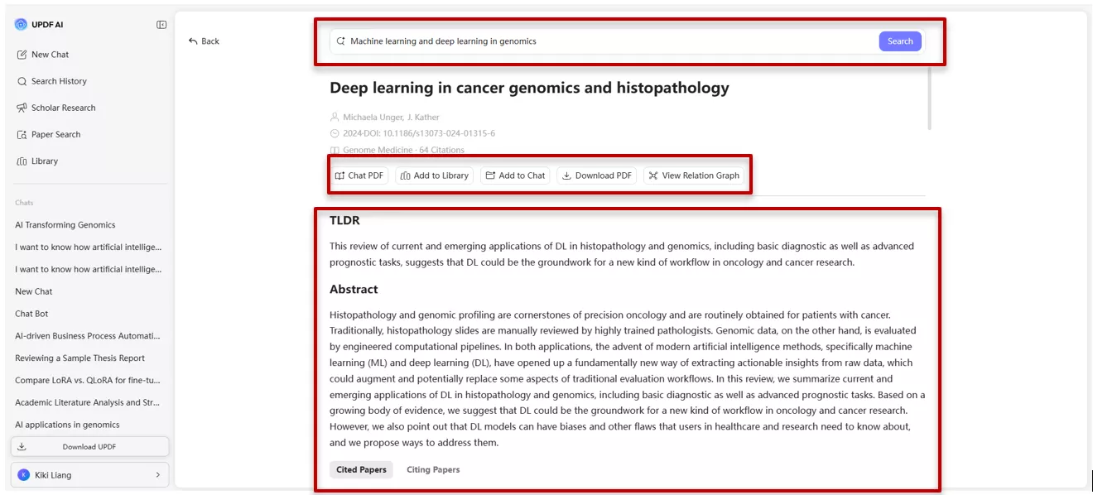Click the Search button
Screen dimensions: 1093x495
(x=900, y=40)
